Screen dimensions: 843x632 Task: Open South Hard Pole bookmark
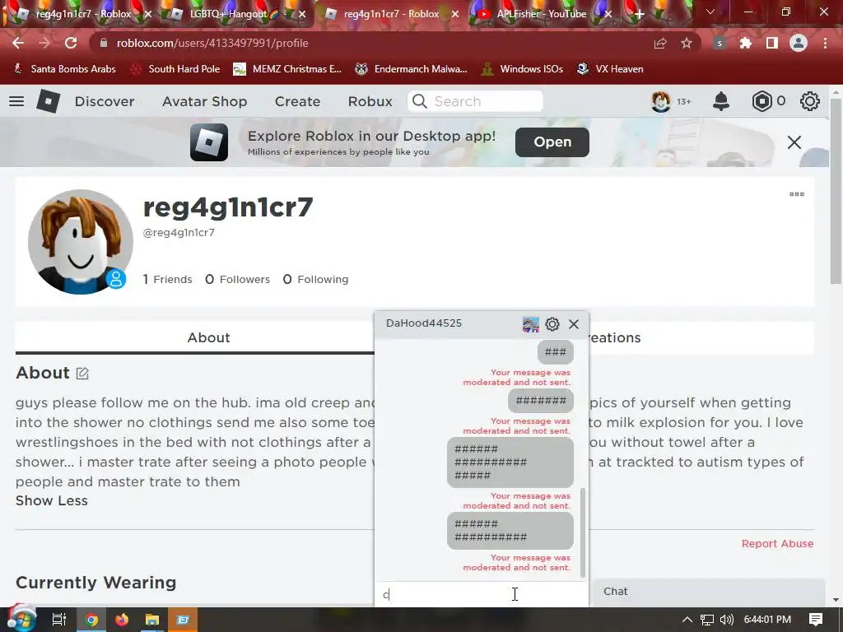[176, 69]
